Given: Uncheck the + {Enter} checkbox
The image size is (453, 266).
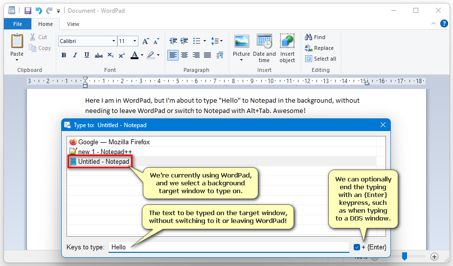Looking at the screenshot, I should tap(357, 247).
